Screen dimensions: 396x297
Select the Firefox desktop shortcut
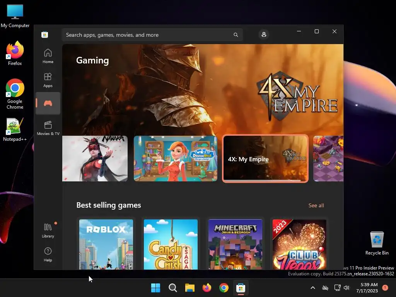(15, 53)
